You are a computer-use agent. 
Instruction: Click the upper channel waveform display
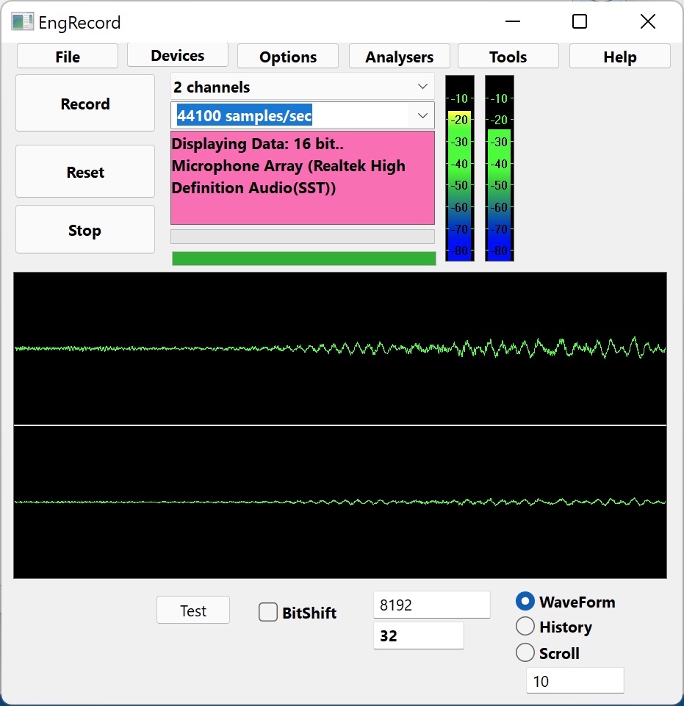340,348
